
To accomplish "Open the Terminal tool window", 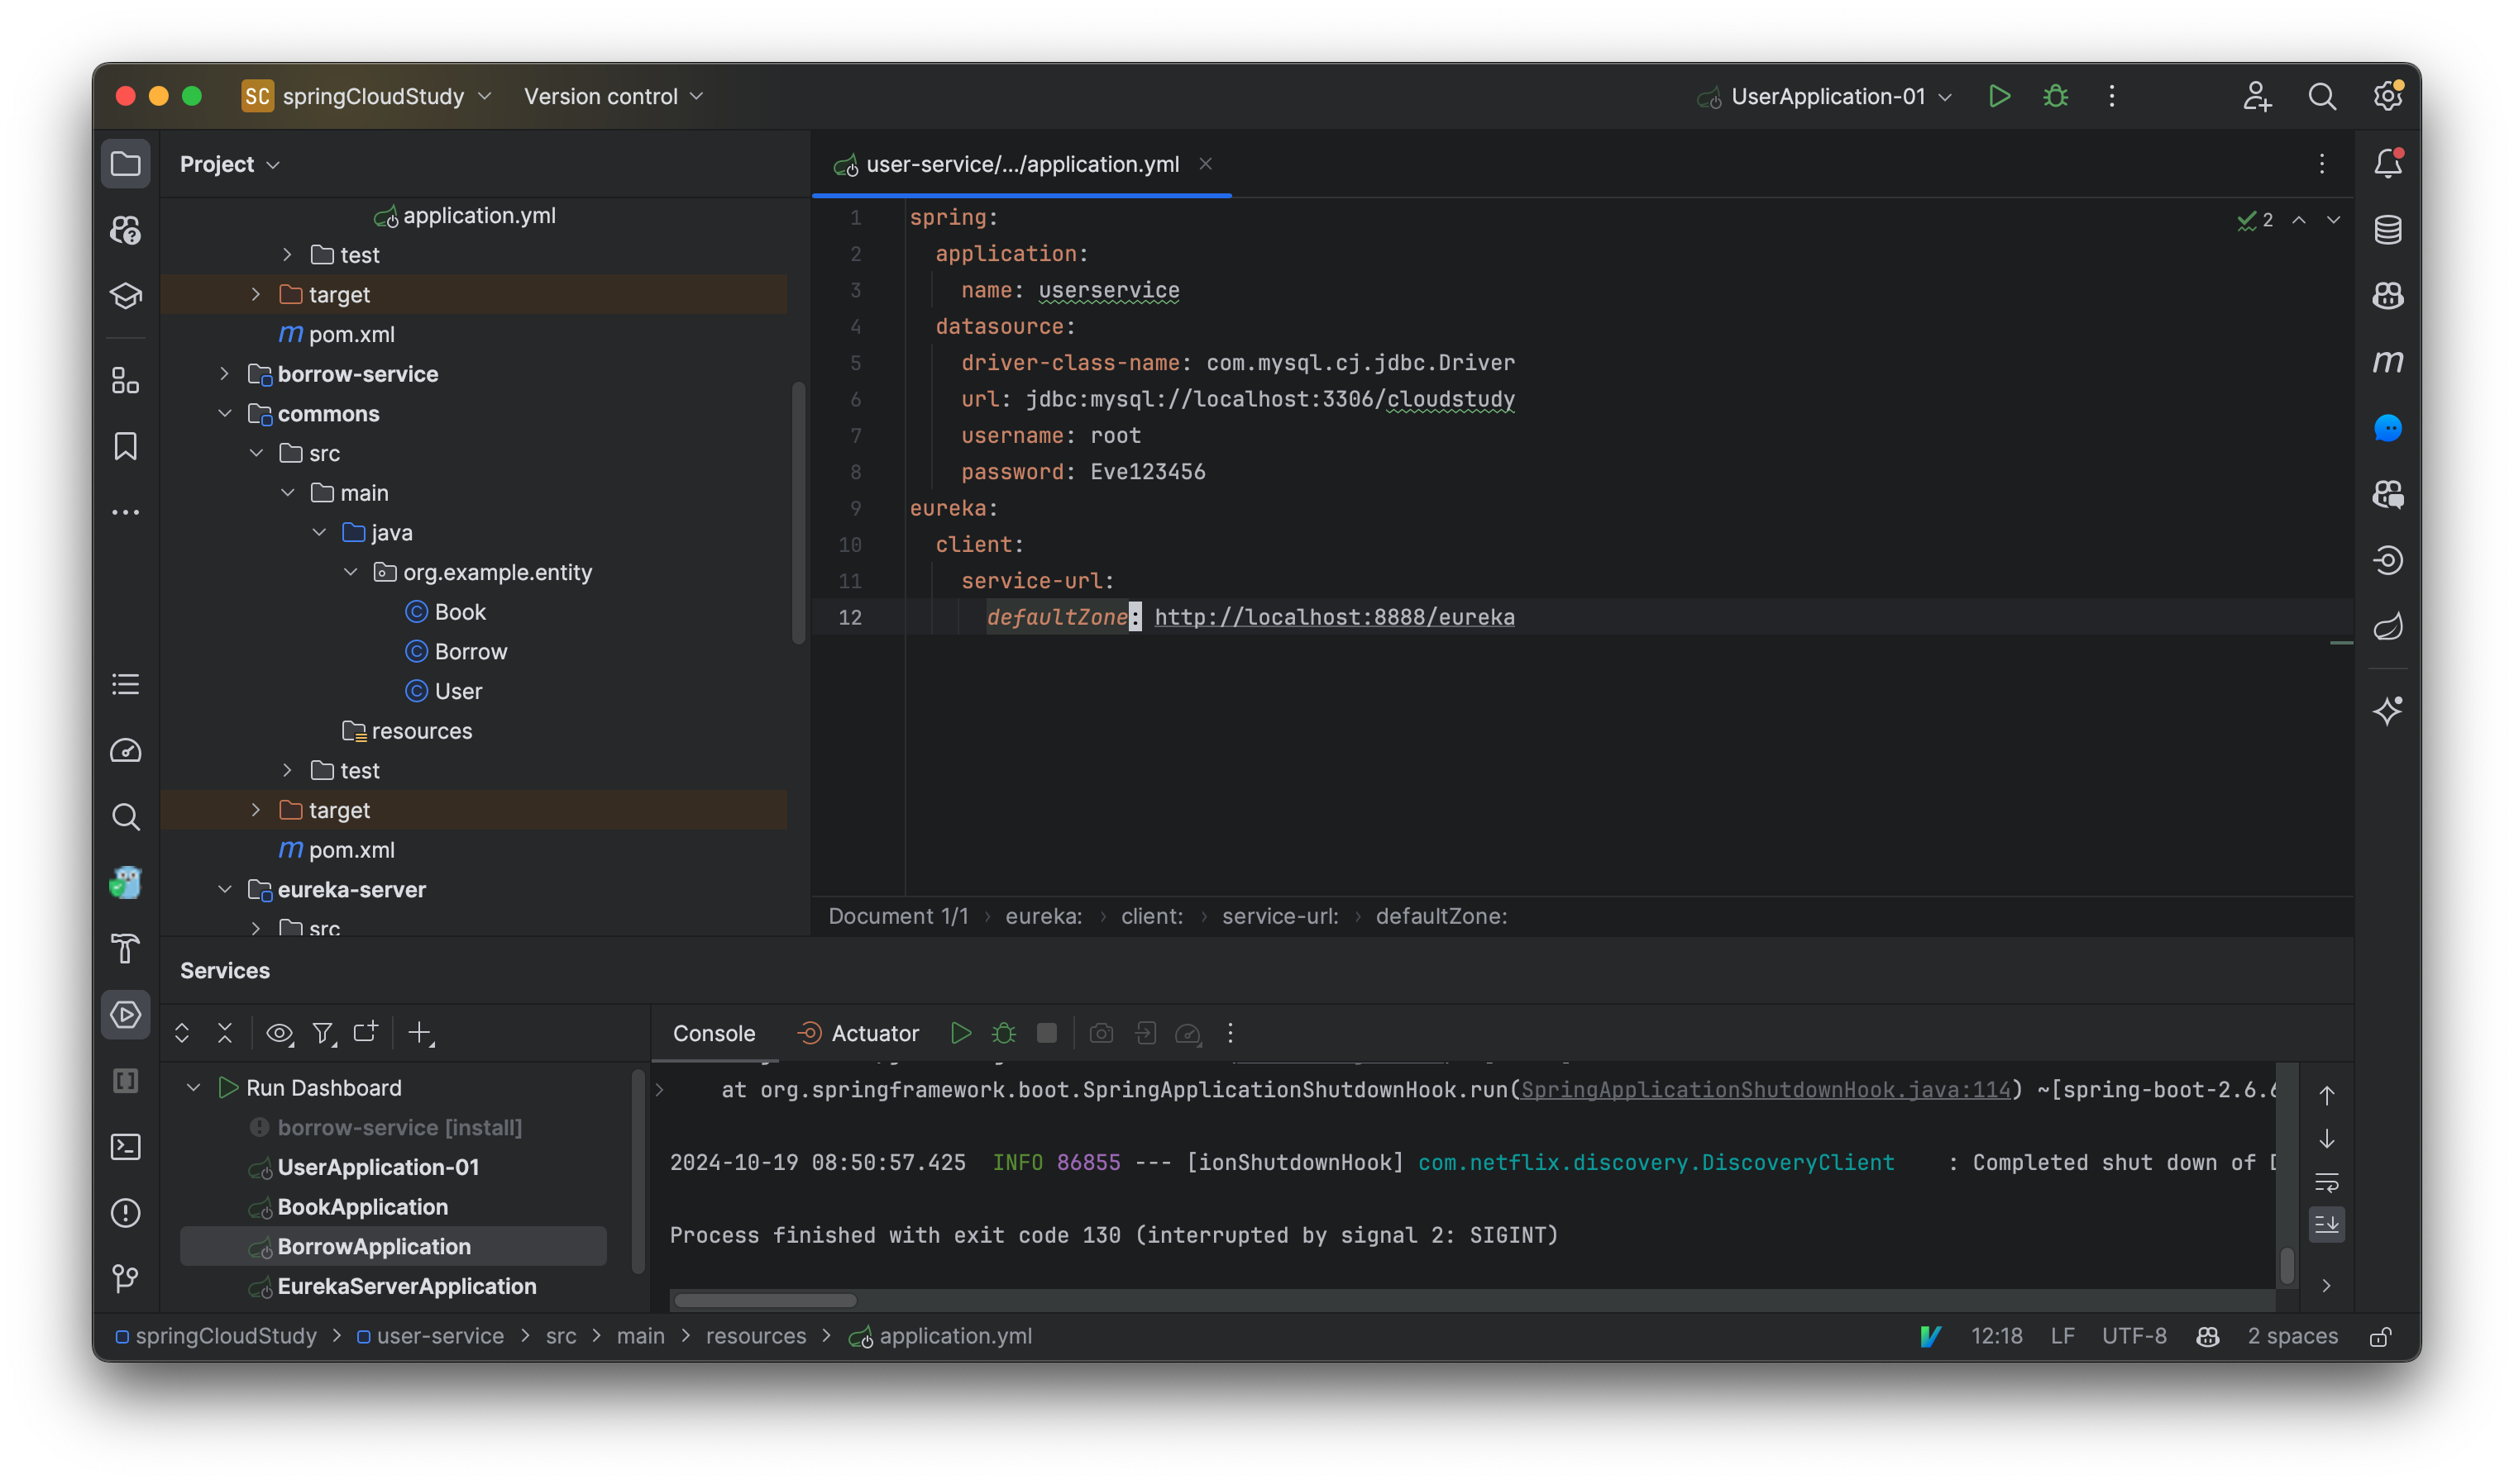I will click(x=126, y=1147).
